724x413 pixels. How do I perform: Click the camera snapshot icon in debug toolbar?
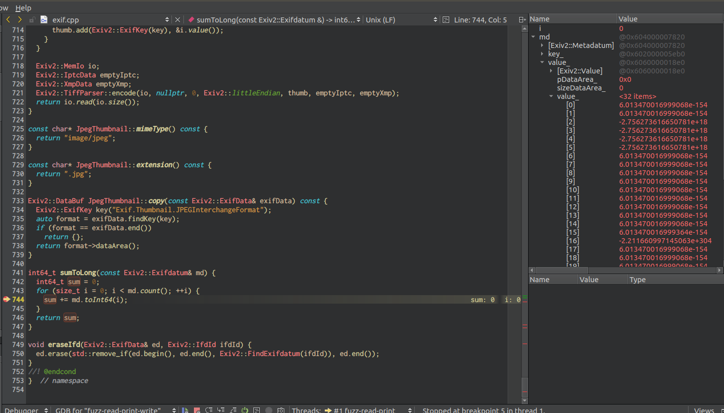(x=281, y=410)
